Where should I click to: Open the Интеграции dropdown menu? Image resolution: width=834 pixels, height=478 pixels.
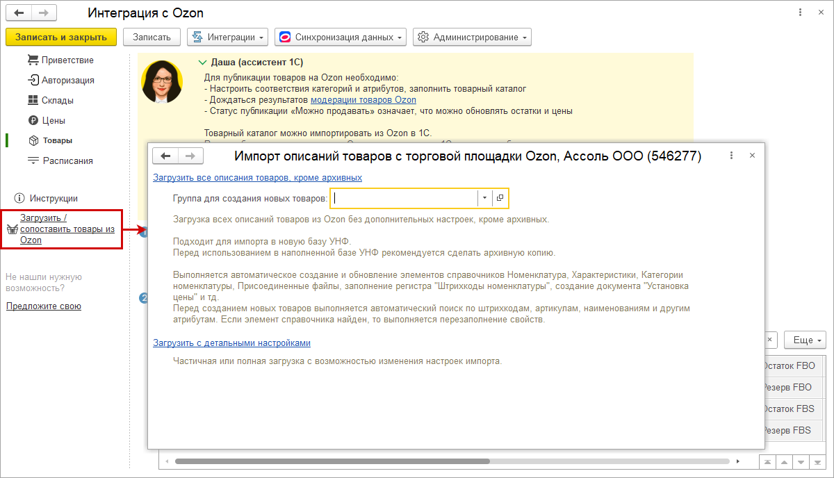coord(227,38)
